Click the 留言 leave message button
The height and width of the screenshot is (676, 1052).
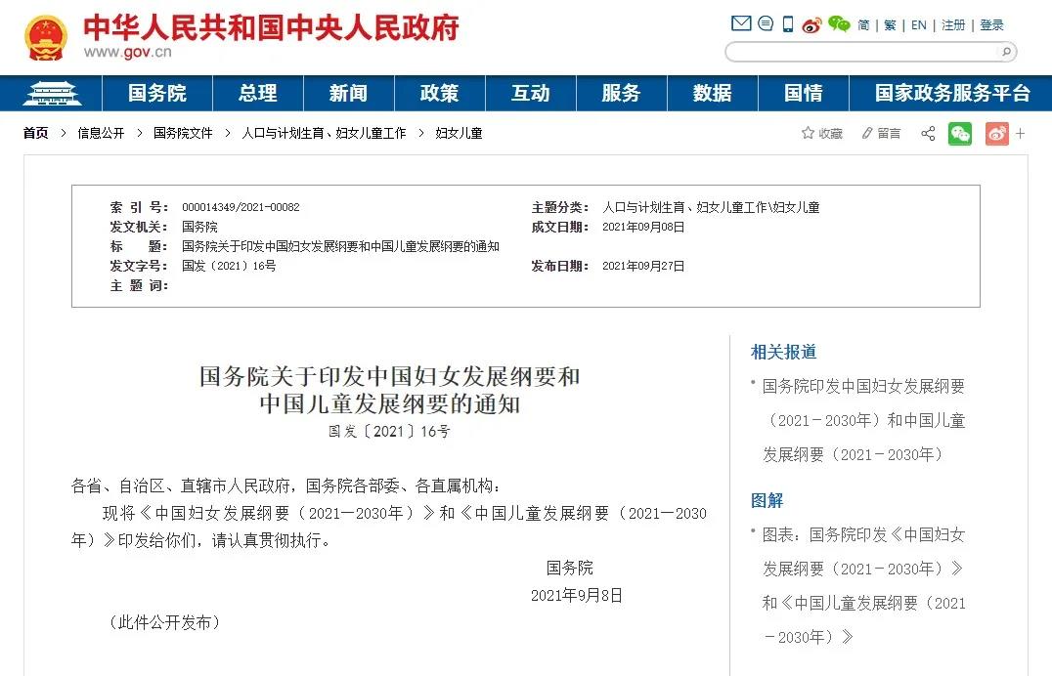pyautogui.click(x=881, y=134)
